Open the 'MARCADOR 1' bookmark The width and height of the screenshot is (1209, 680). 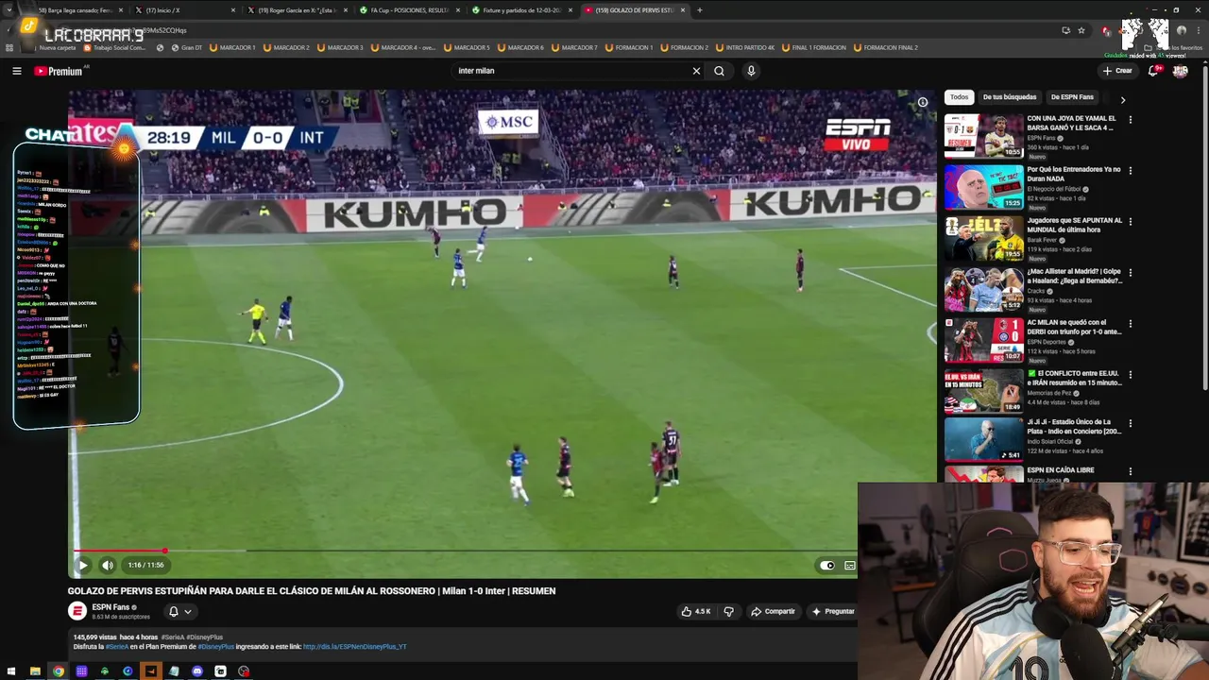(232, 47)
